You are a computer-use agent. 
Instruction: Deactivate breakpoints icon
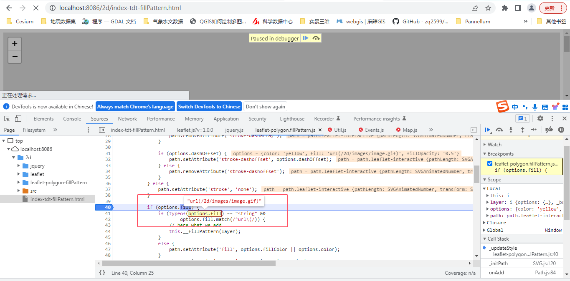click(x=550, y=130)
